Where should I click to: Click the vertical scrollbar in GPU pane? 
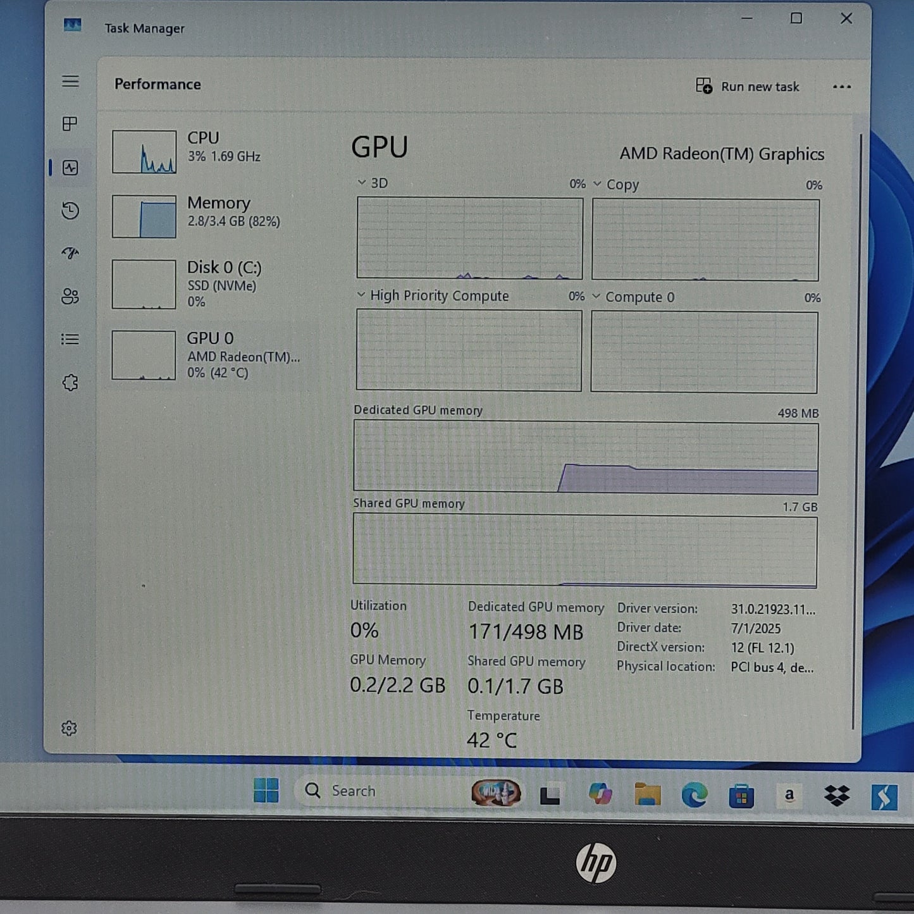[859, 430]
